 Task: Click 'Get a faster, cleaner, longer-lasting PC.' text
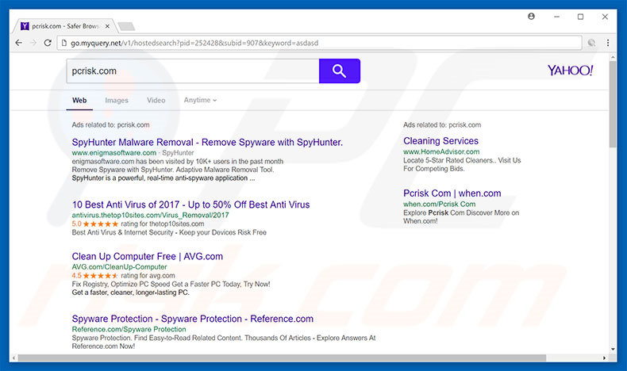point(130,293)
